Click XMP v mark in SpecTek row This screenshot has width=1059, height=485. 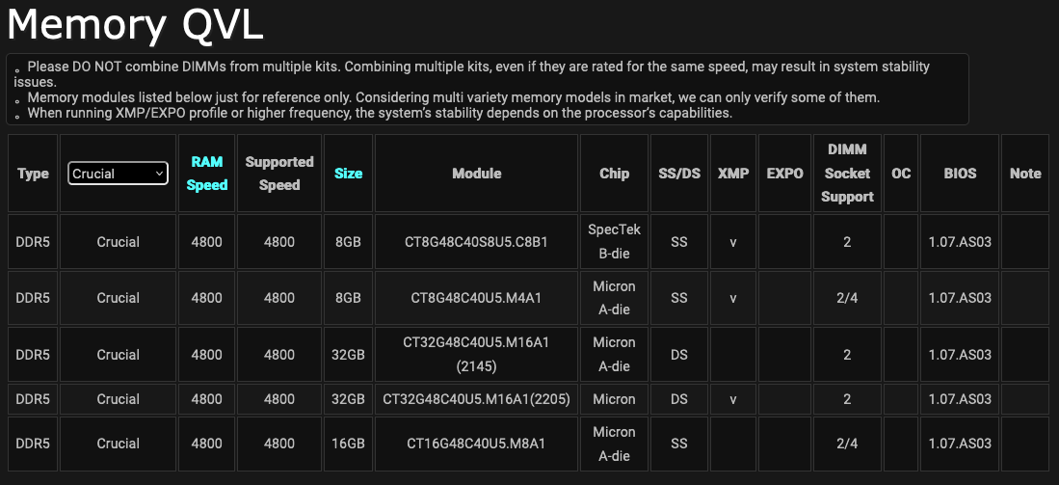tap(732, 242)
